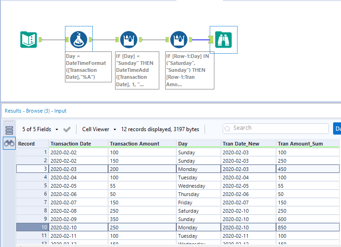This screenshot has width=341, height=247.
Task: Select record row number 7
Action: click(x=32, y=203)
